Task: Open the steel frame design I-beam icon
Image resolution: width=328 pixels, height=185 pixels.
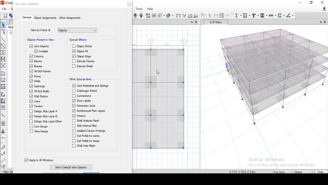Action: pos(237,16)
